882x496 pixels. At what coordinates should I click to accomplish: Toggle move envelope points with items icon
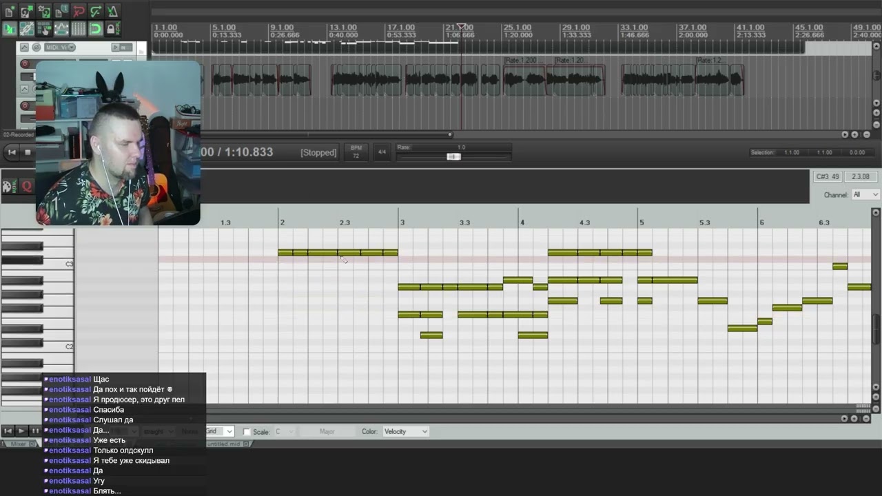point(61,29)
